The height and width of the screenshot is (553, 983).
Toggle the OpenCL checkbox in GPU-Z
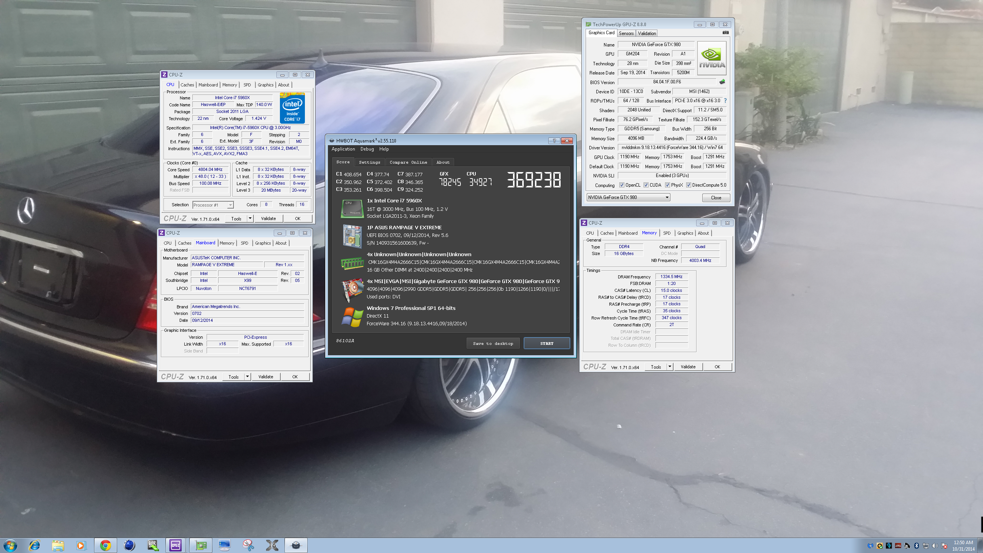pyautogui.click(x=622, y=185)
